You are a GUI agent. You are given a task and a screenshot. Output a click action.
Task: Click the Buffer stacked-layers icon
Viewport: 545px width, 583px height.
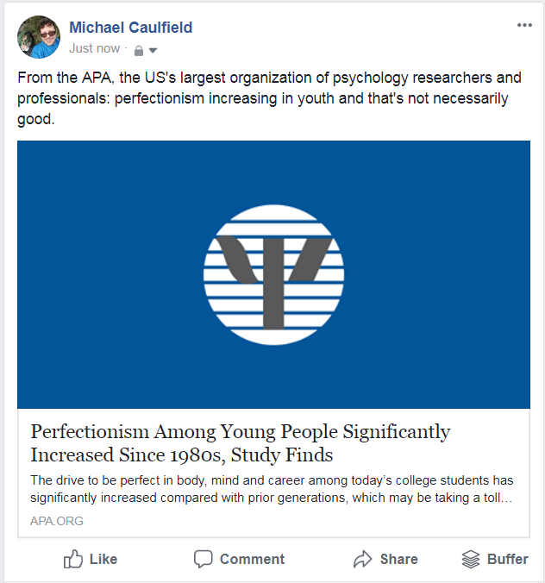pos(470,559)
